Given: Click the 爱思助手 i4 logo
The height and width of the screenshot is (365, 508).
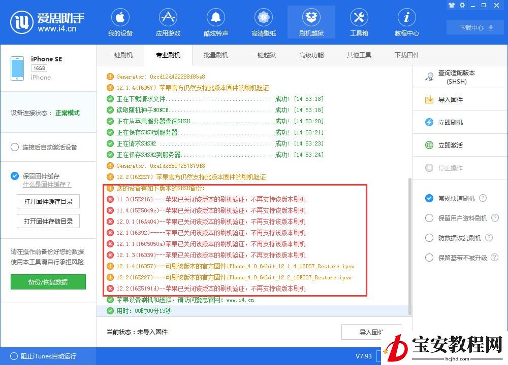Looking at the screenshot, I should coord(47,22).
